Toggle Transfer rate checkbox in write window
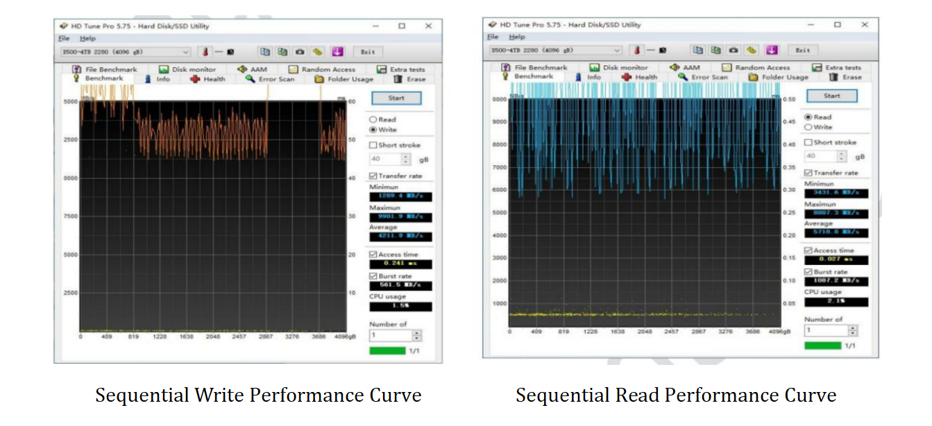Image resolution: width=932 pixels, height=426 pixels. (x=373, y=176)
